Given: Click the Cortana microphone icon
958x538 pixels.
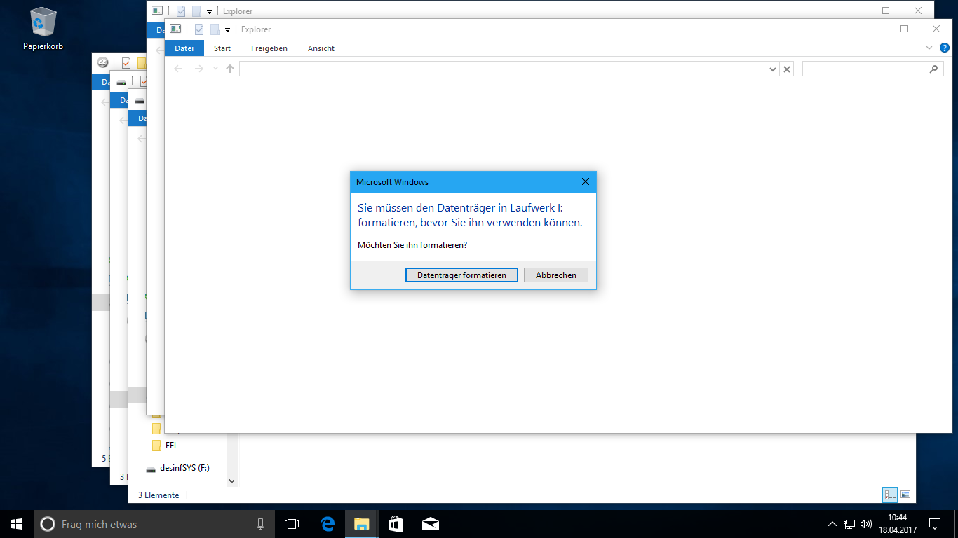Looking at the screenshot, I should [260, 524].
